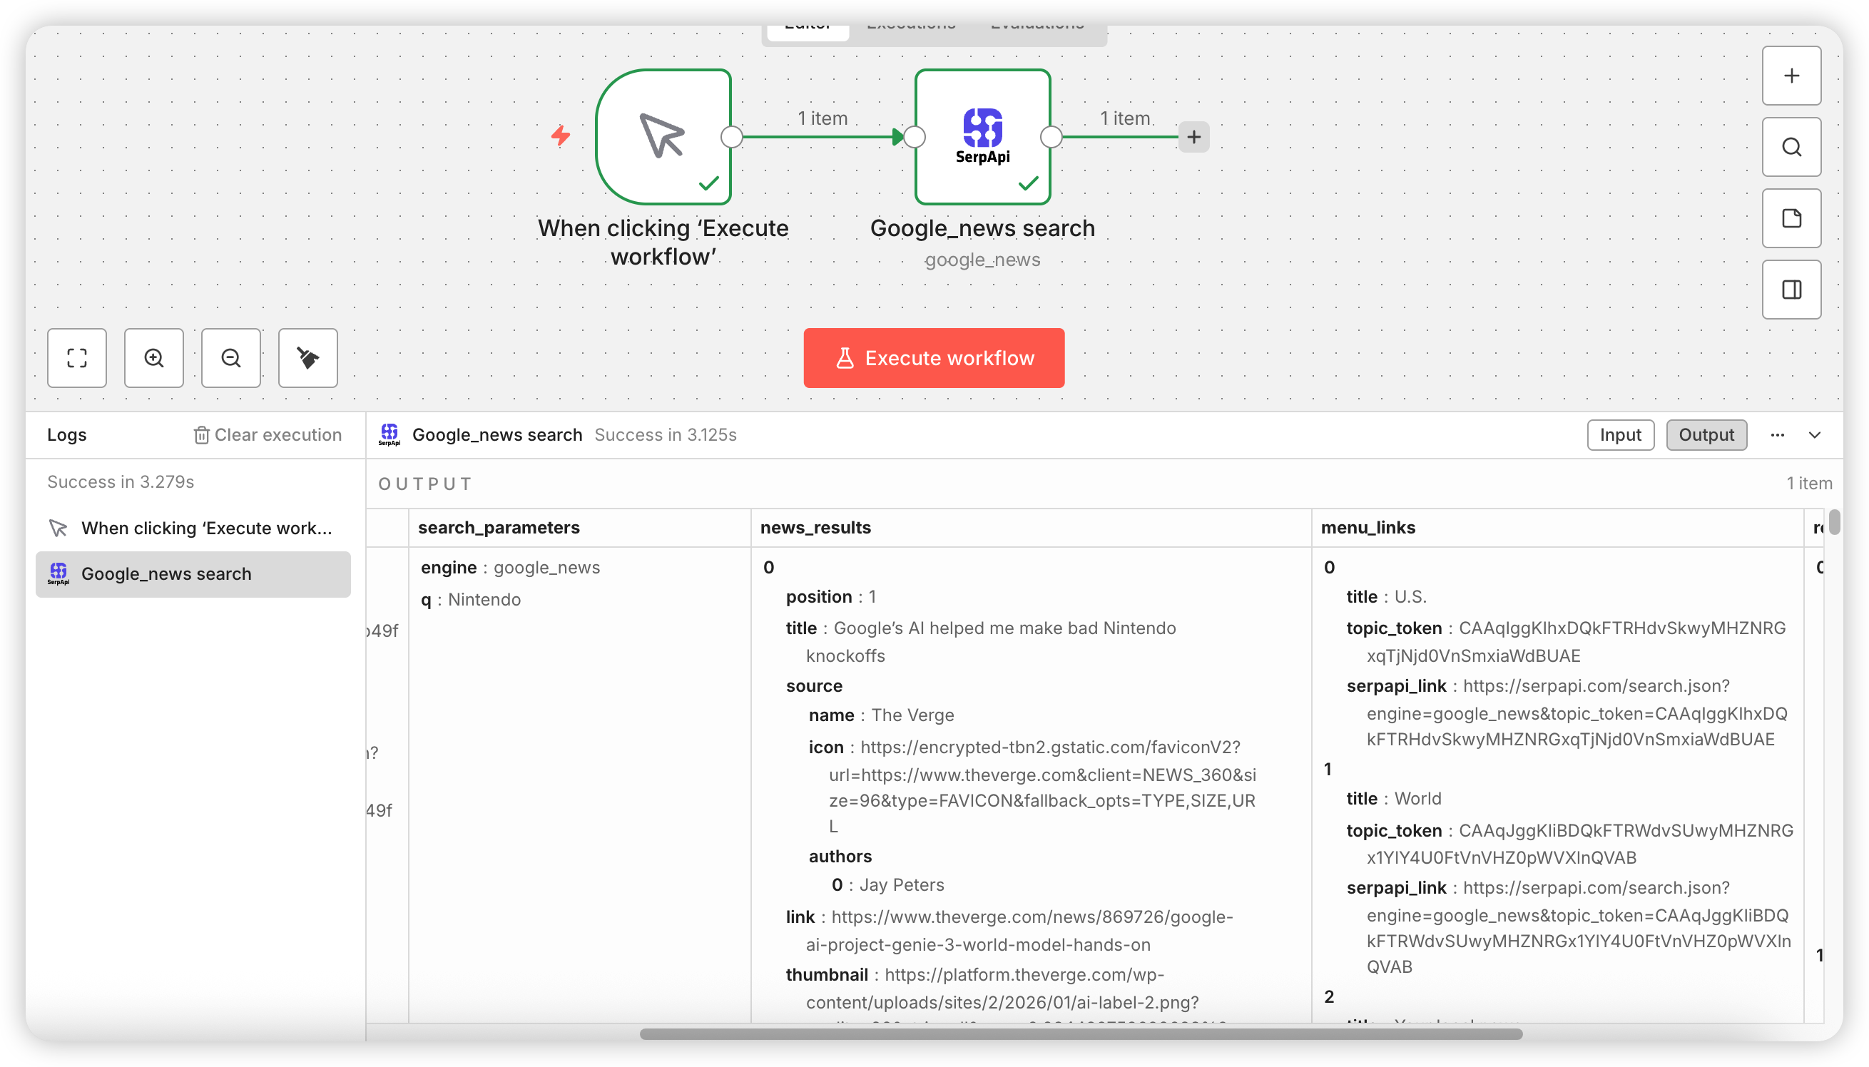The height and width of the screenshot is (1067, 1869).
Task: Click the tidy up workflow broom icon
Action: [308, 357]
